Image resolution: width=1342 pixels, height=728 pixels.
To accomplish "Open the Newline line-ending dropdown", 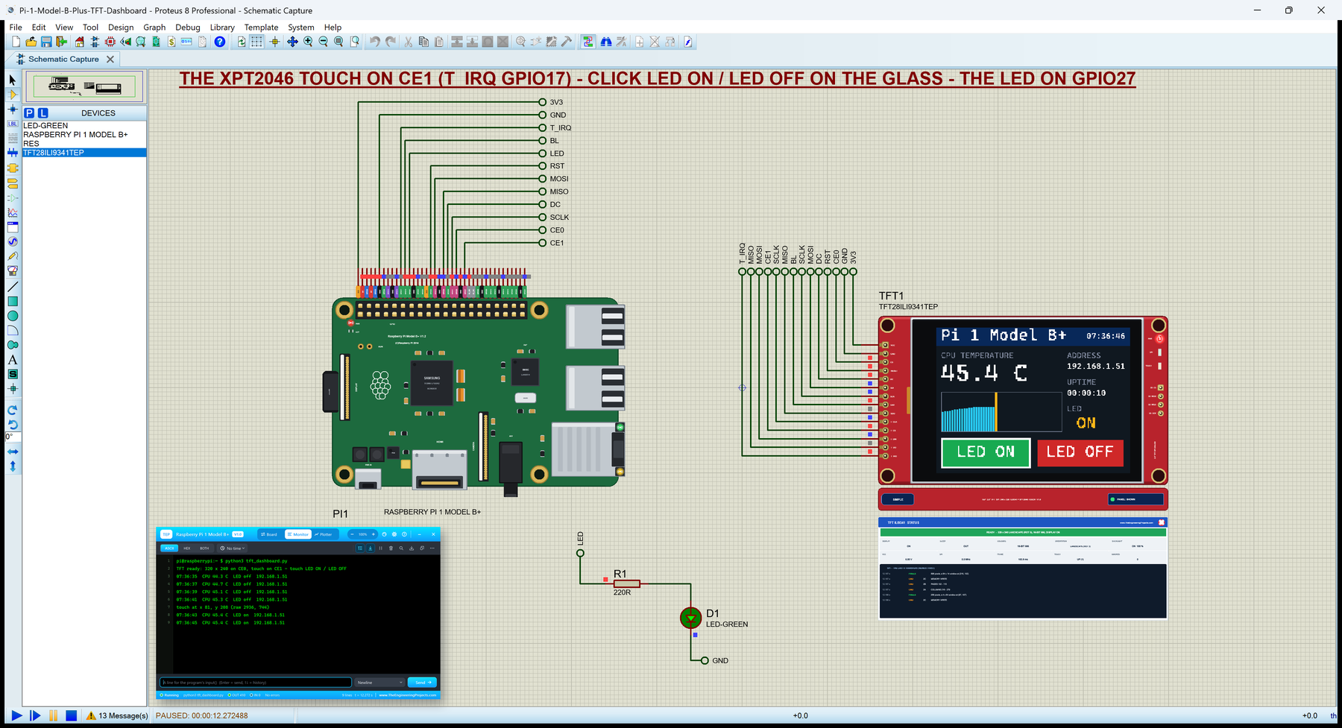I will pos(379,682).
